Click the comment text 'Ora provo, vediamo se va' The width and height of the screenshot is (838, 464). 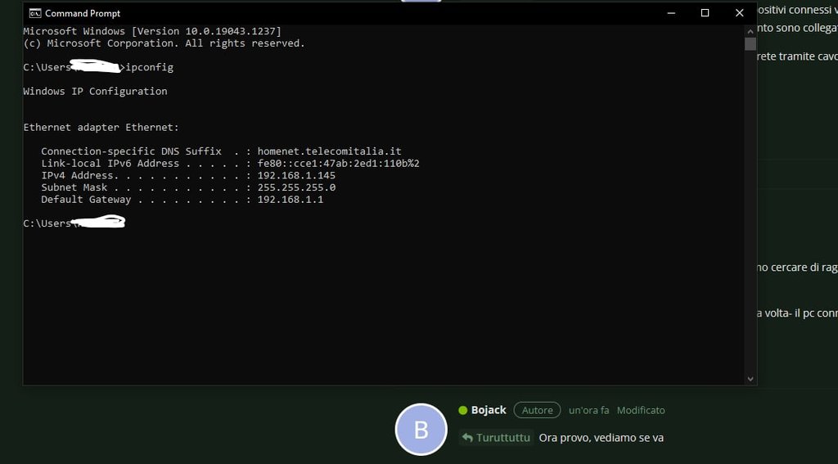601,438
